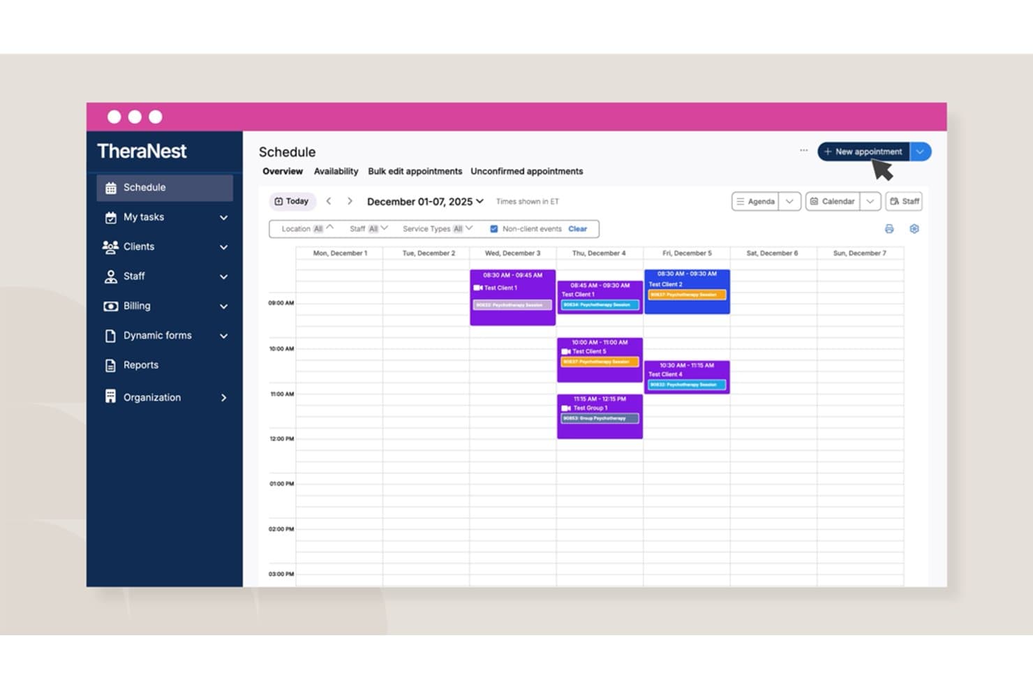Open the Bulk edit appointments tab

(x=415, y=172)
